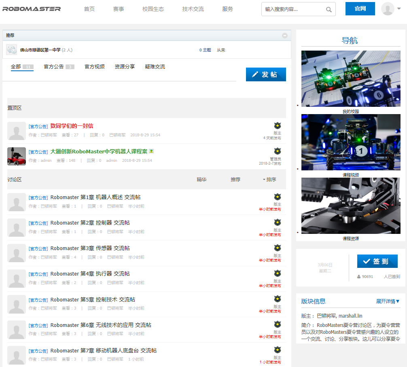Open 佛山市顺德区第一中学 group link
This screenshot has width=407, height=367.
coord(40,50)
